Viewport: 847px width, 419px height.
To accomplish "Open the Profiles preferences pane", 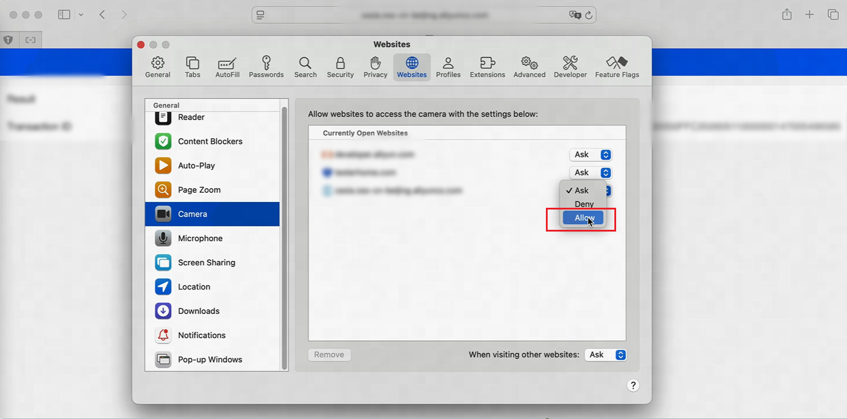I will [448, 67].
